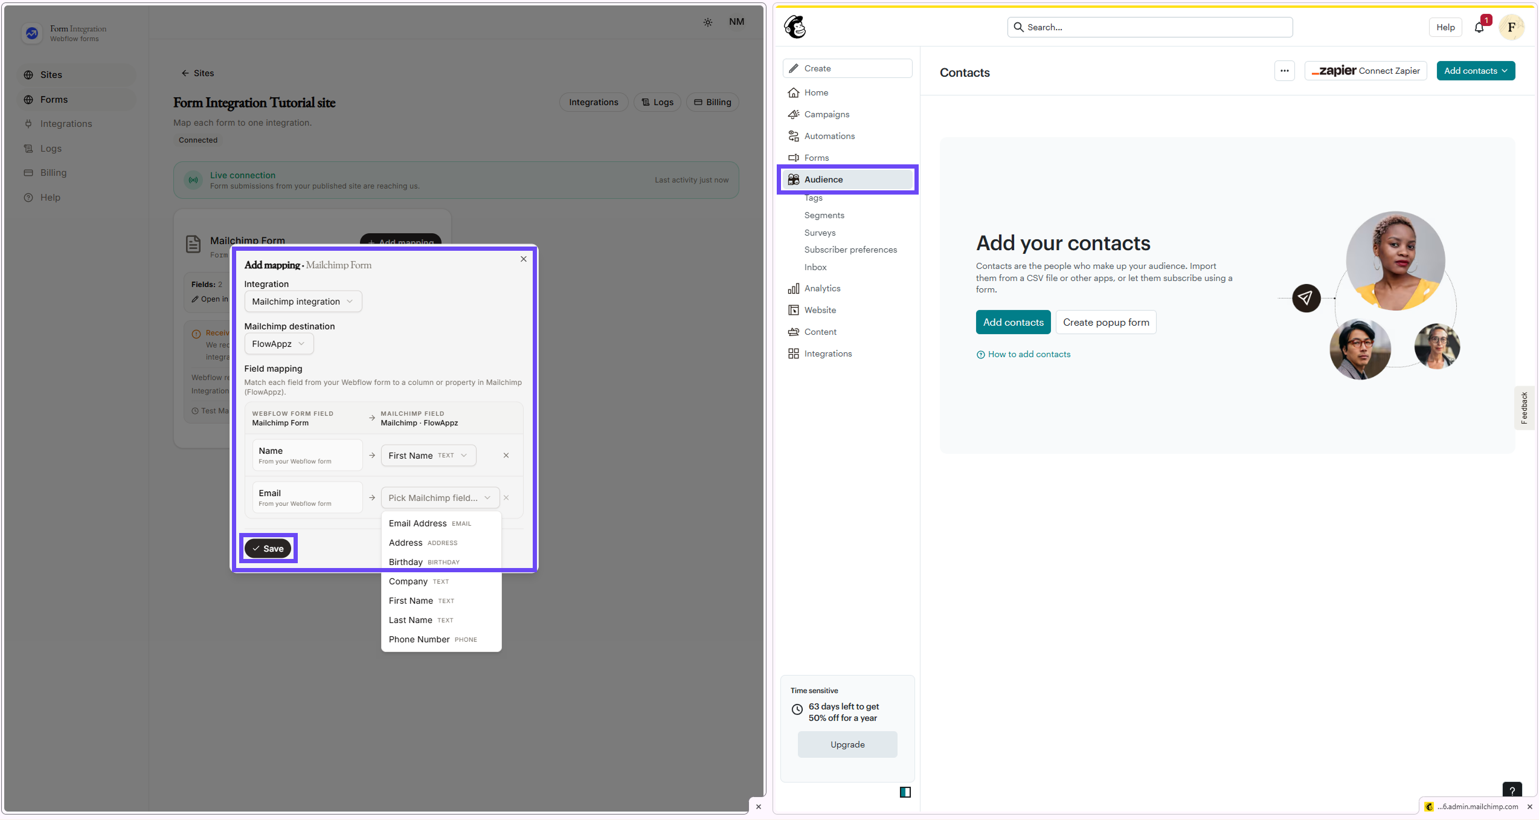This screenshot has width=1539, height=820.
Task: Close the admin.mailchimp.com tab chip
Action: tap(1530, 807)
